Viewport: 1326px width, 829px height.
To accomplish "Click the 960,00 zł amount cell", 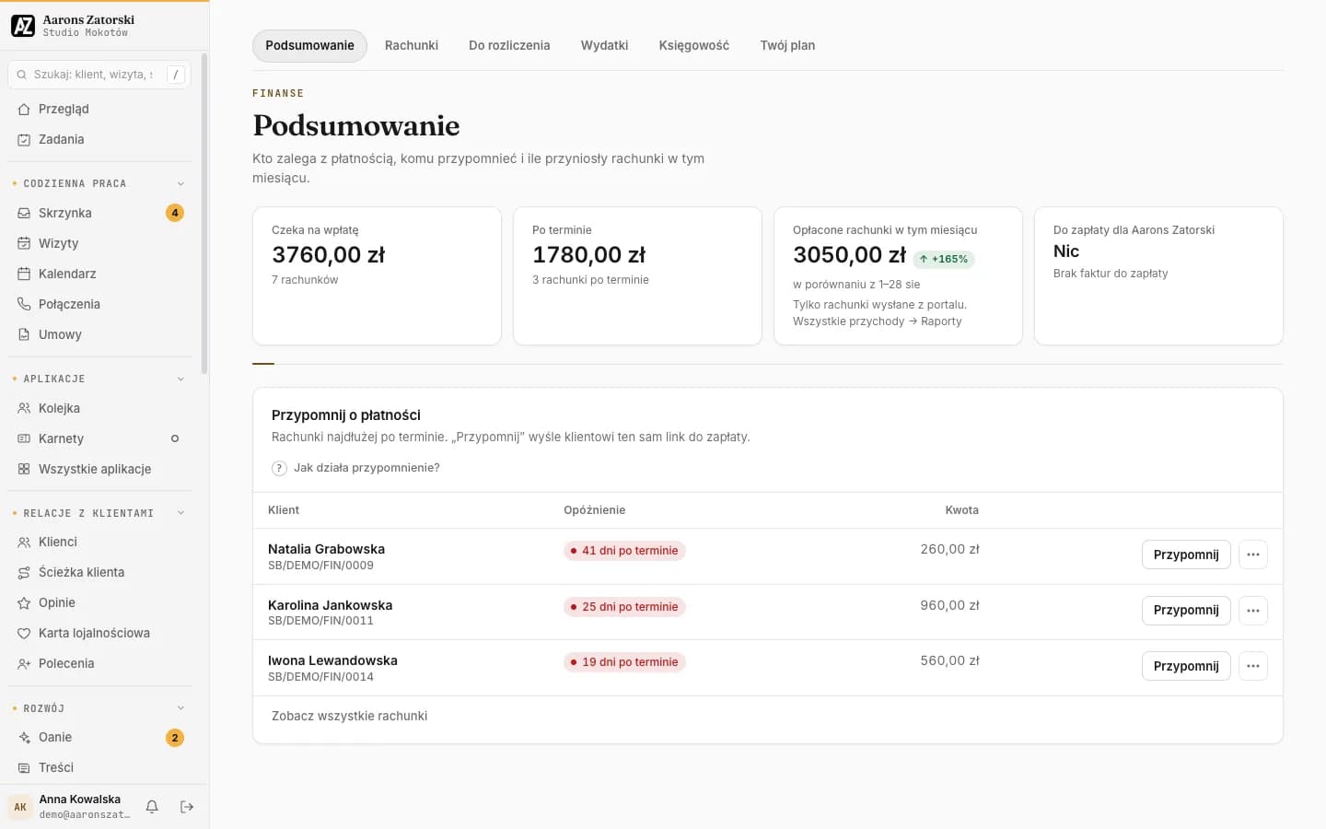I will (x=949, y=605).
